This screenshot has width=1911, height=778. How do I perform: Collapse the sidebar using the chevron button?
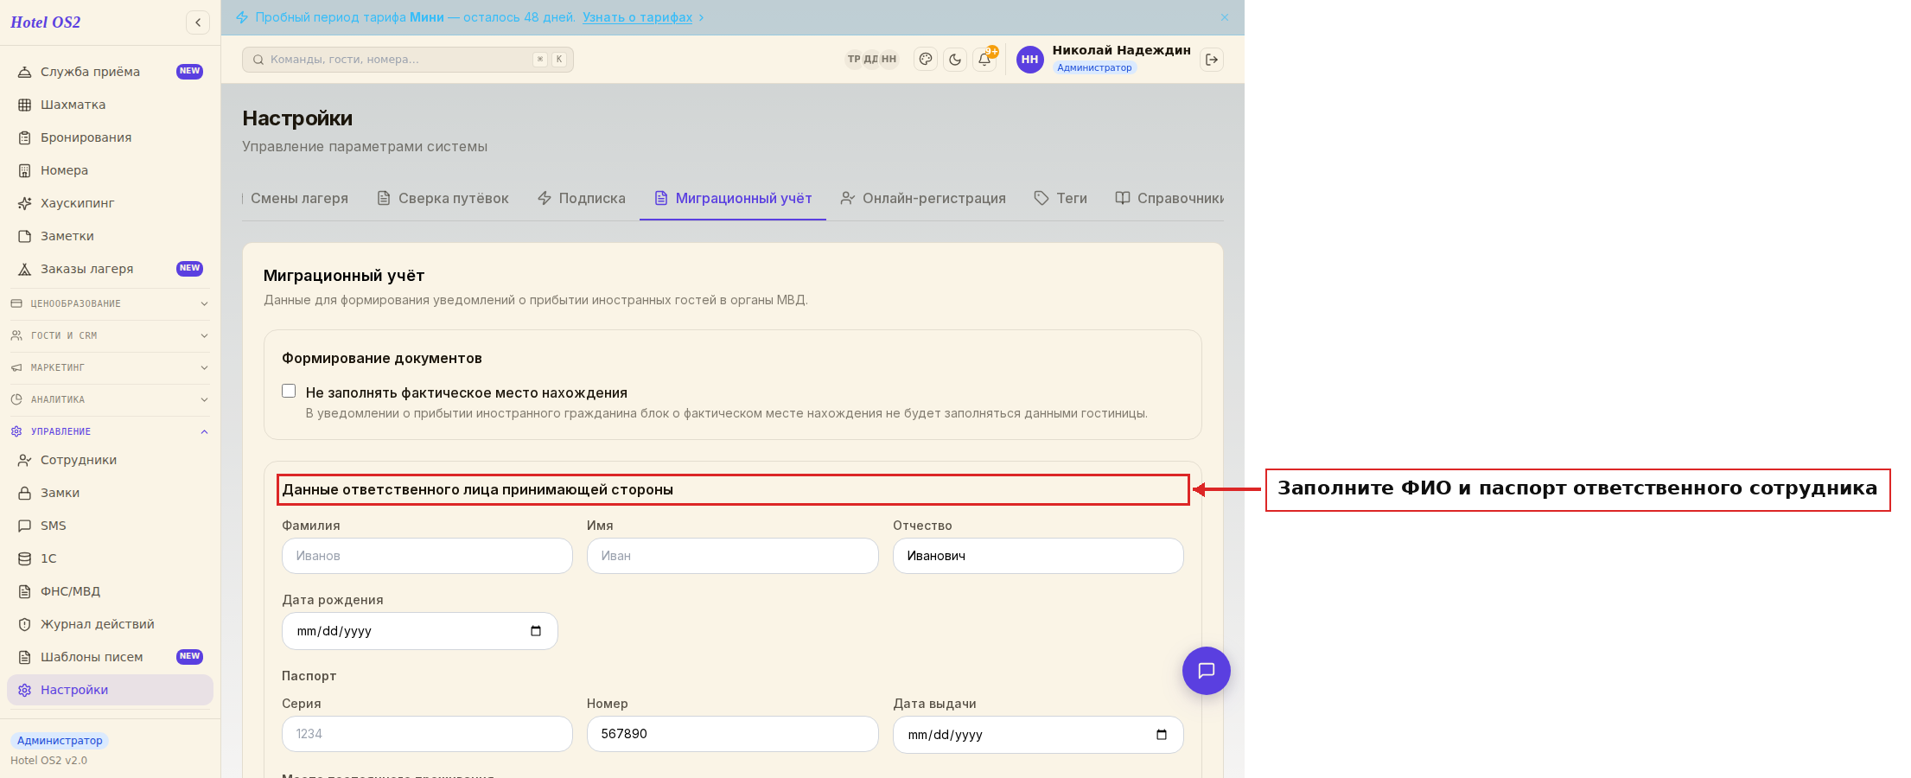point(198,22)
